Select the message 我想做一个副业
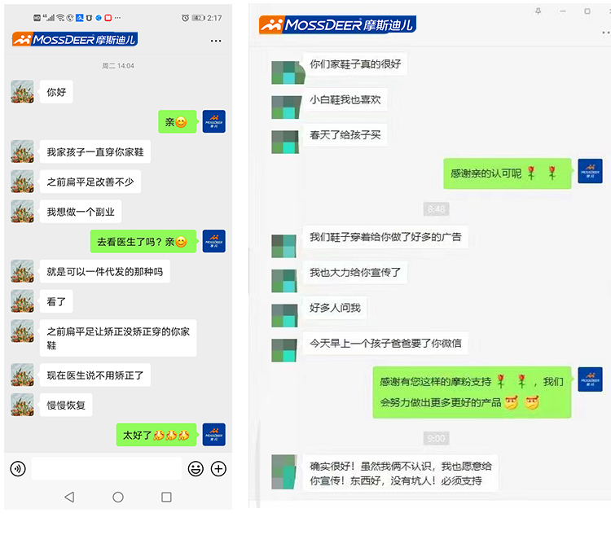The height and width of the screenshot is (535, 611). coord(81,212)
